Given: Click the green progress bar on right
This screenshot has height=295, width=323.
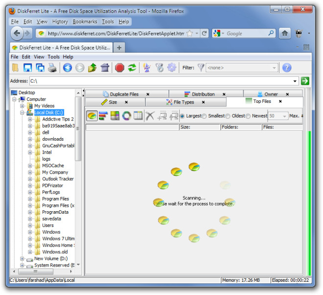Looking at the screenshot, I should click(x=308, y=203).
